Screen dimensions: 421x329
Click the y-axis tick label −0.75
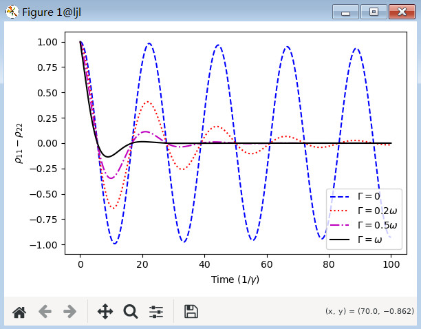point(43,220)
